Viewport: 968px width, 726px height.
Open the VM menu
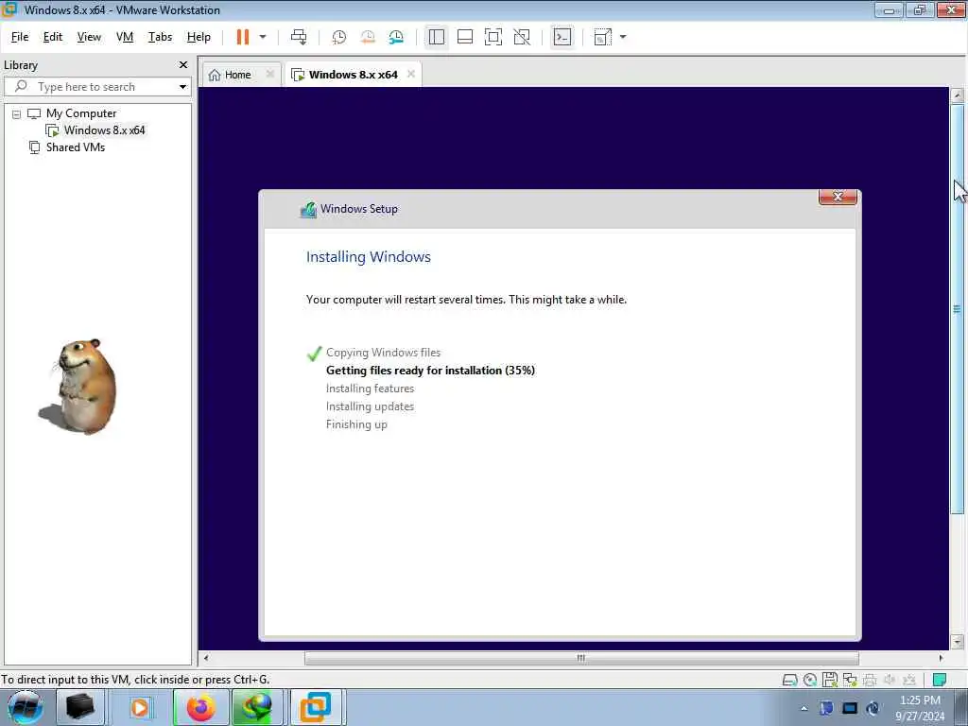(x=125, y=37)
